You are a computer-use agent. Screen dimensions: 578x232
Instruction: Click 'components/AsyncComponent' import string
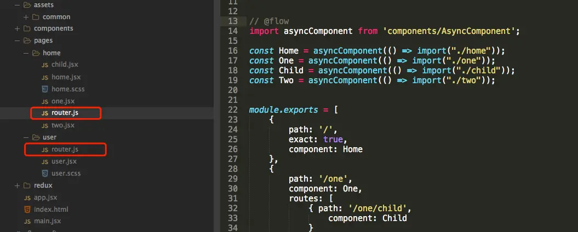point(449,31)
